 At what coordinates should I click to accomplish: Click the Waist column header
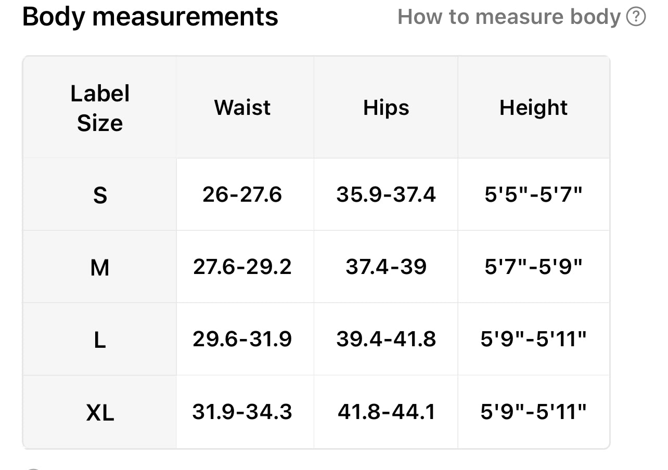click(242, 108)
